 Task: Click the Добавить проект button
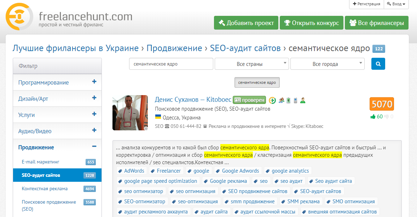(x=246, y=23)
